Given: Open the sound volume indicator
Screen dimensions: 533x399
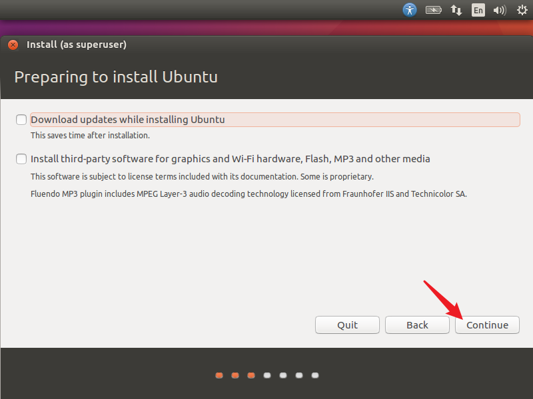Looking at the screenshot, I should (500, 10).
